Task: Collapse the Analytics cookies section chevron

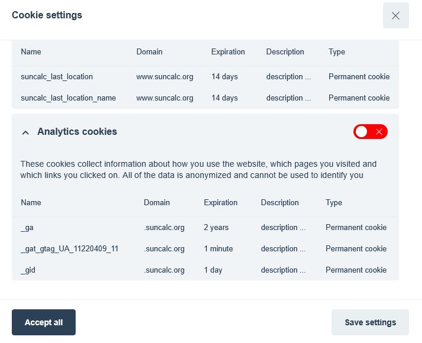Action: (25, 132)
